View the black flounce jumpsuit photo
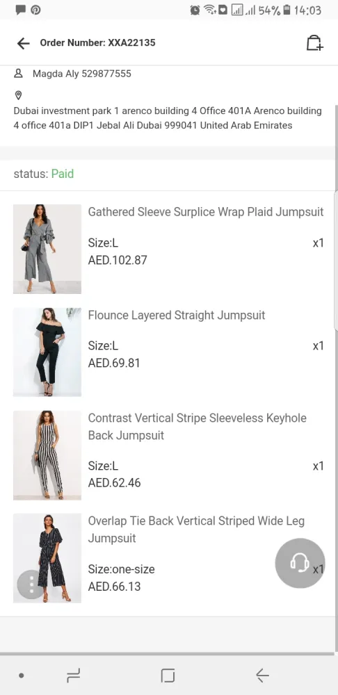This screenshot has width=338, height=695. 47,352
